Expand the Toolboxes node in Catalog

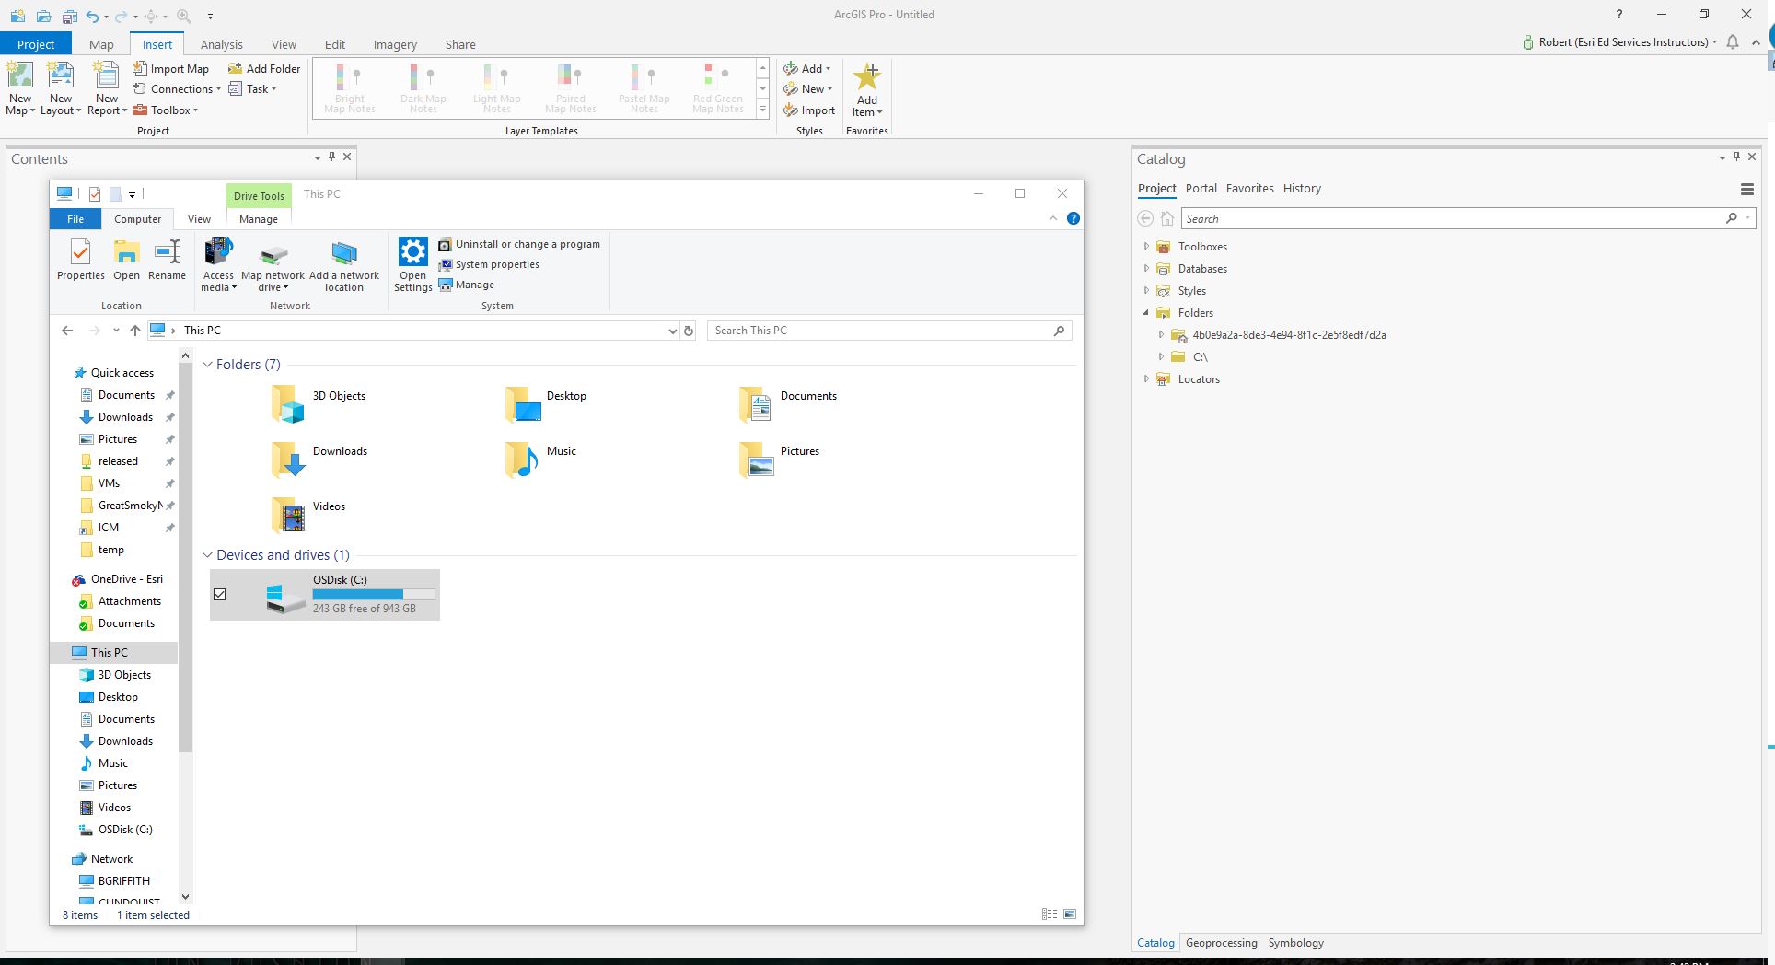pos(1146,247)
